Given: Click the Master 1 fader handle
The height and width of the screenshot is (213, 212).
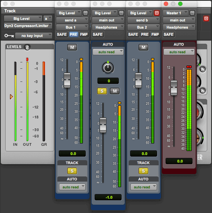Looking at the screenshot, I should point(174,88).
